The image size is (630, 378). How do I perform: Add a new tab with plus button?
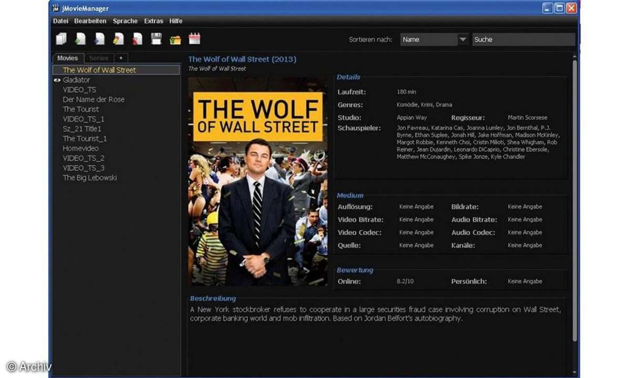(x=120, y=58)
